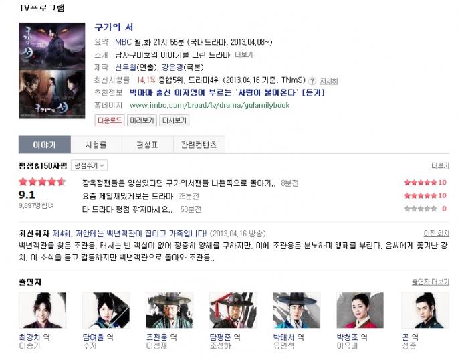
Task: Open 자세히 details beside the viewer rating
Action: tap(329, 81)
